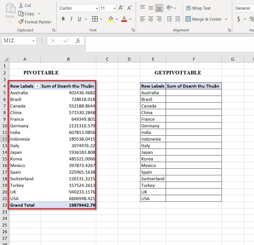This screenshot has width=254, height=245.
Task: Open Alignment dialog launcher
Action: coord(229,30)
